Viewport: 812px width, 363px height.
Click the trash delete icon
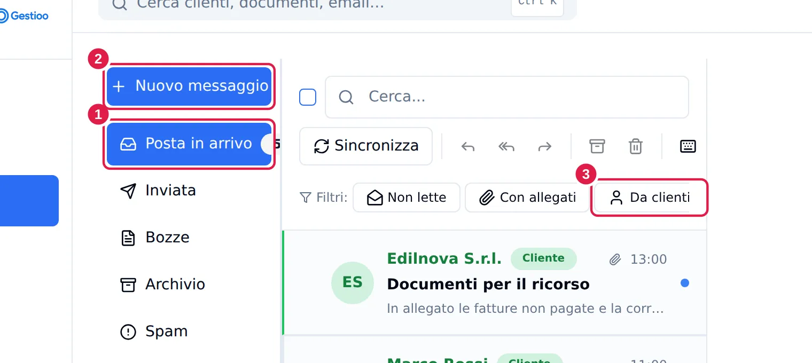[636, 146]
